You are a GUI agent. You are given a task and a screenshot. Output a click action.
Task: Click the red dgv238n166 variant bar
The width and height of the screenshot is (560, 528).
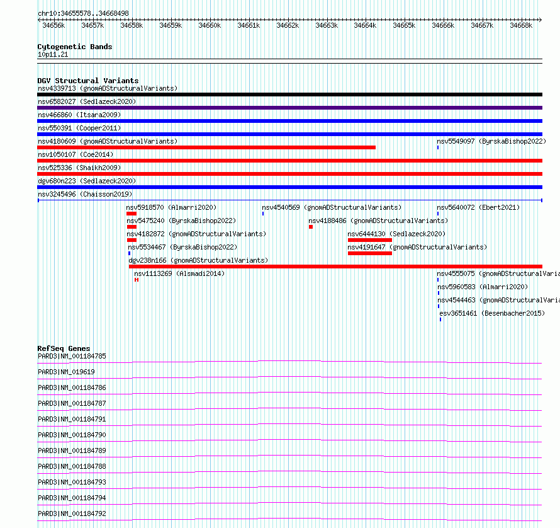336,267
